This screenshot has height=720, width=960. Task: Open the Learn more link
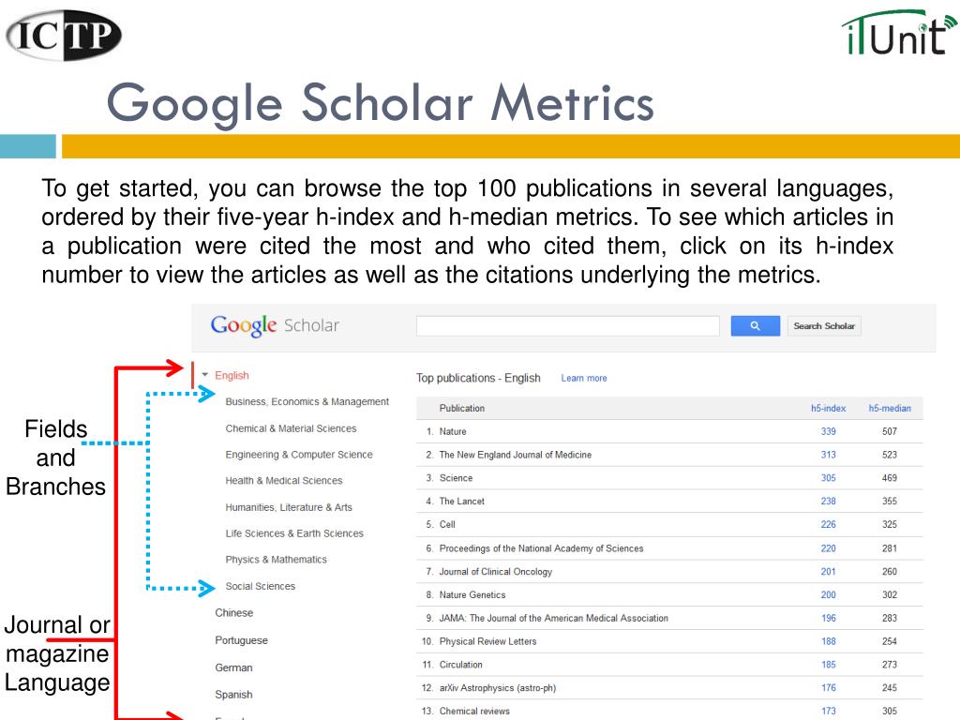click(x=584, y=379)
